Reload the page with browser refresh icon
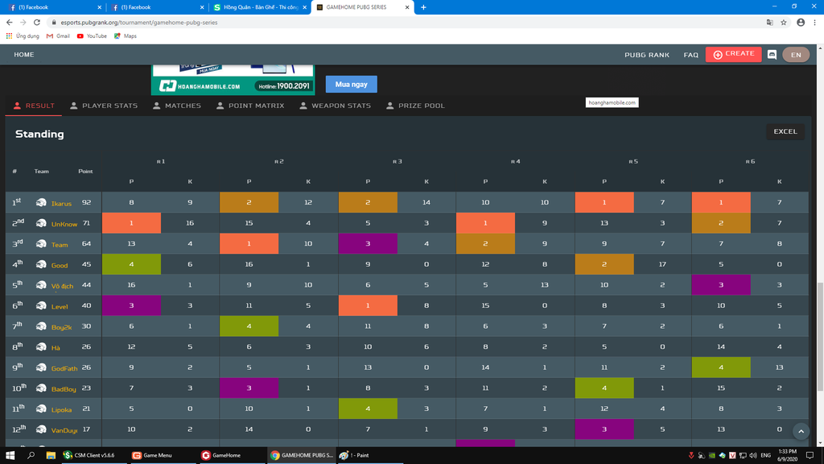 point(37,22)
